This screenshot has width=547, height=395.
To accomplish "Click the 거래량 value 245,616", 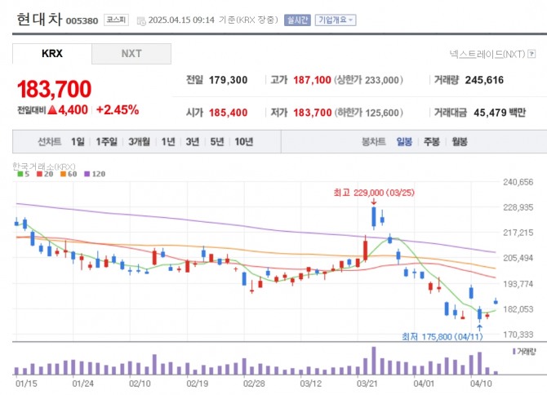I will 484,80.
